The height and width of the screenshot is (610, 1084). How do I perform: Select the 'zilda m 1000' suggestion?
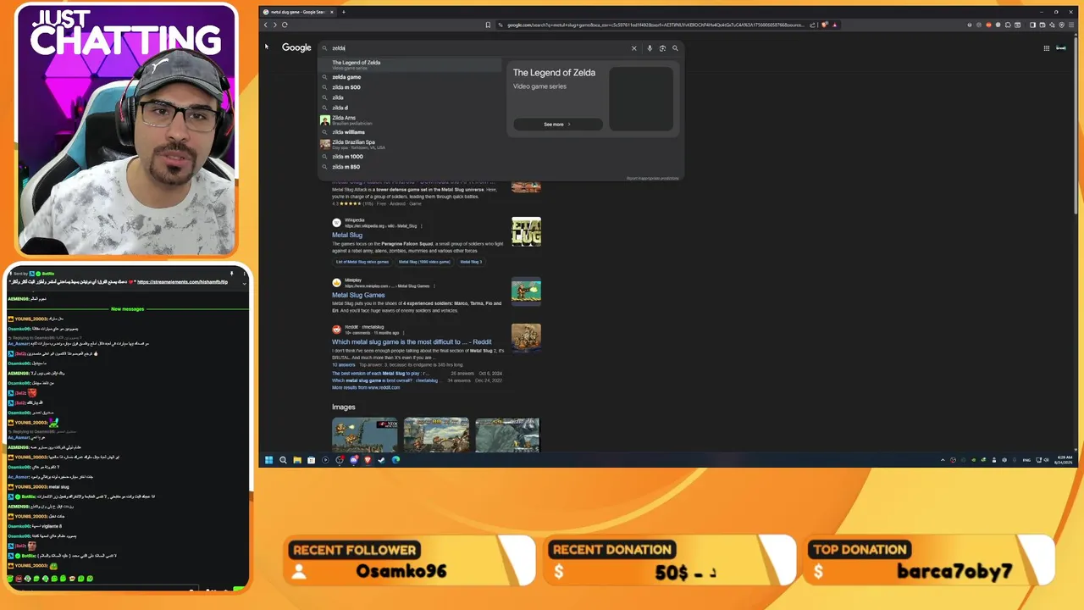point(410,157)
